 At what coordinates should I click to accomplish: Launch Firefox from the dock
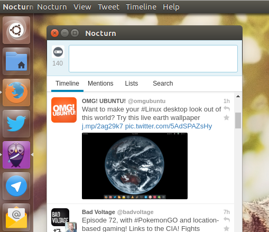coord(16,92)
